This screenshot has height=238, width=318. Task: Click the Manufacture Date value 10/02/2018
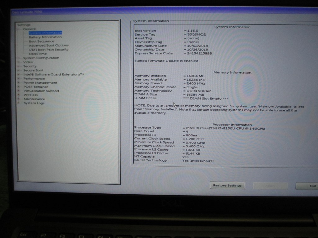coord(197,46)
